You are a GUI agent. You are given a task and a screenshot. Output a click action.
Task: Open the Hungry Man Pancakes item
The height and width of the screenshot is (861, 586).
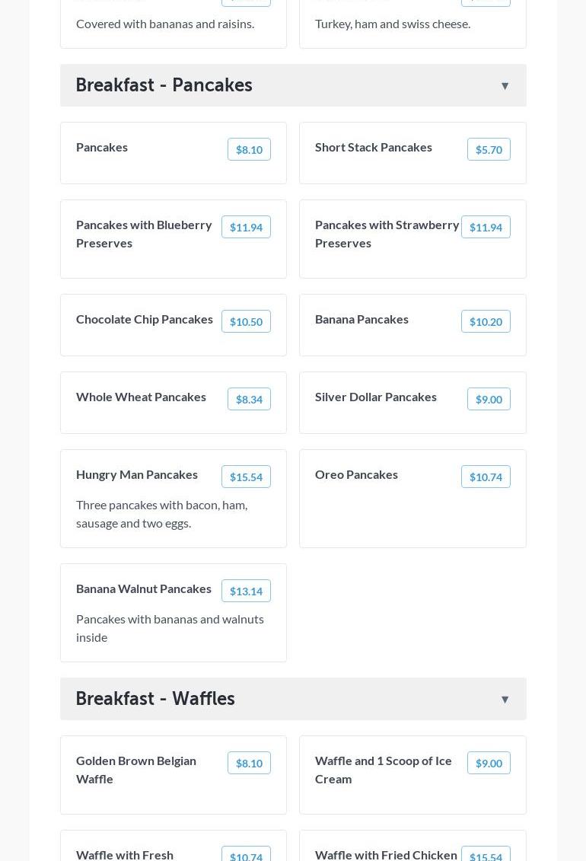point(137,474)
